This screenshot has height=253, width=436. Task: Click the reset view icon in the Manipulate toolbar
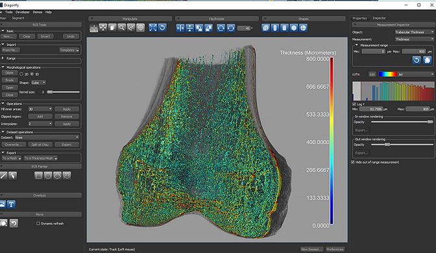pos(162,28)
